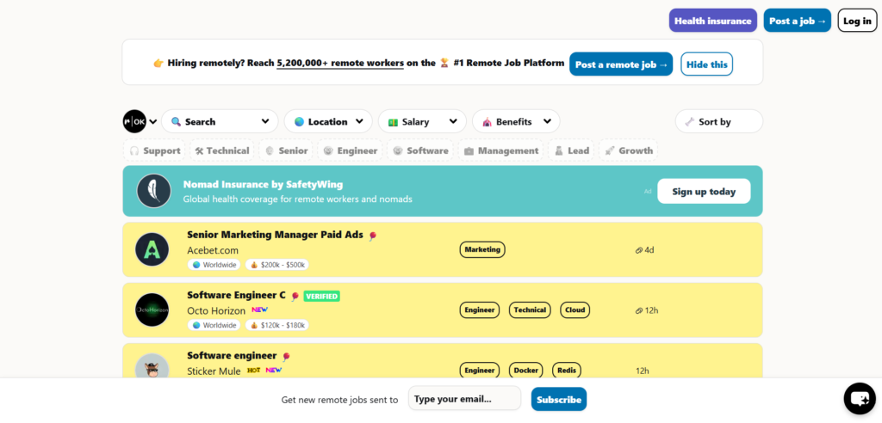The height and width of the screenshot is (423, 882).
Task: Click the Octo Horizon company name
Action: tap(216, 310)
